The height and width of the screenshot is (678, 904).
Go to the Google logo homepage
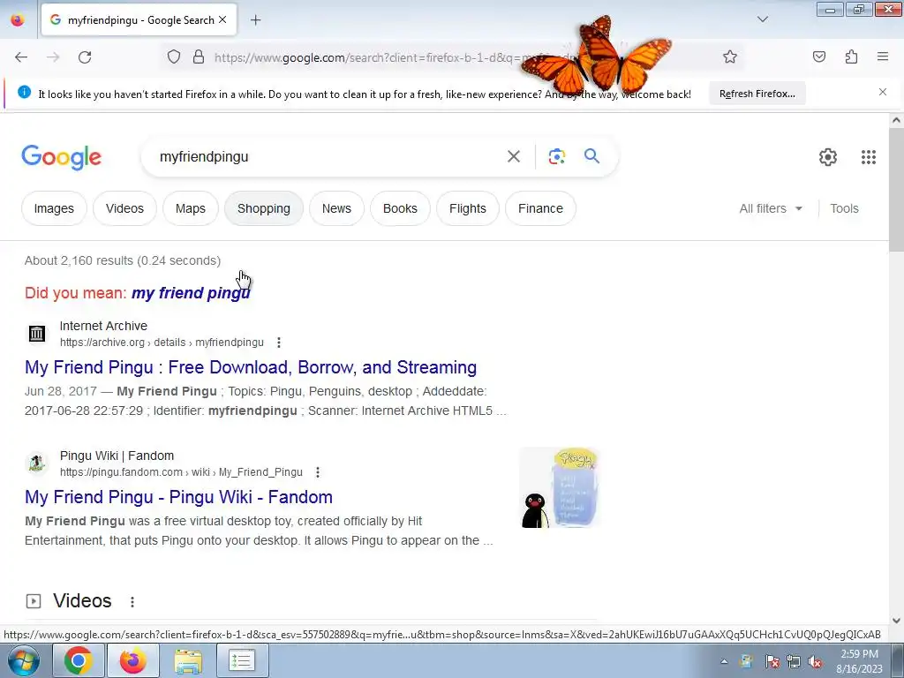(62, 157)
